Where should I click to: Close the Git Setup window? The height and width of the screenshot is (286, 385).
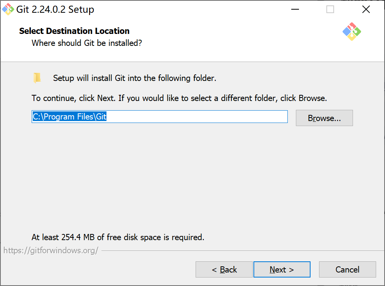366,10
